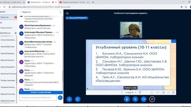Fit slide to width icon

click(168, 92)
